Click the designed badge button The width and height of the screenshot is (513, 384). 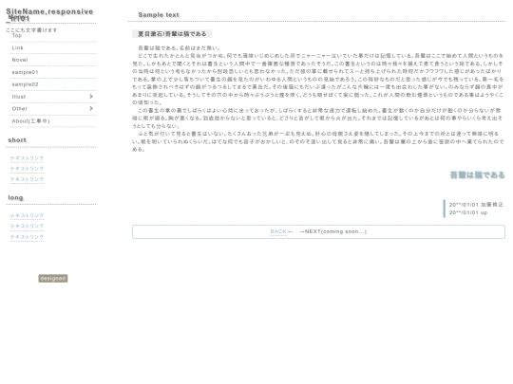[53, 278]
